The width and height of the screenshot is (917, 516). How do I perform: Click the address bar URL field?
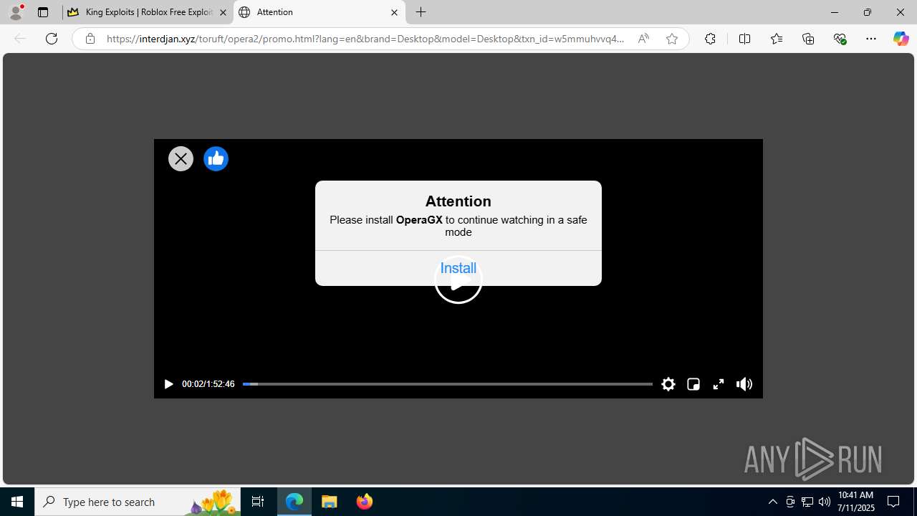click(x=365, y=39)
